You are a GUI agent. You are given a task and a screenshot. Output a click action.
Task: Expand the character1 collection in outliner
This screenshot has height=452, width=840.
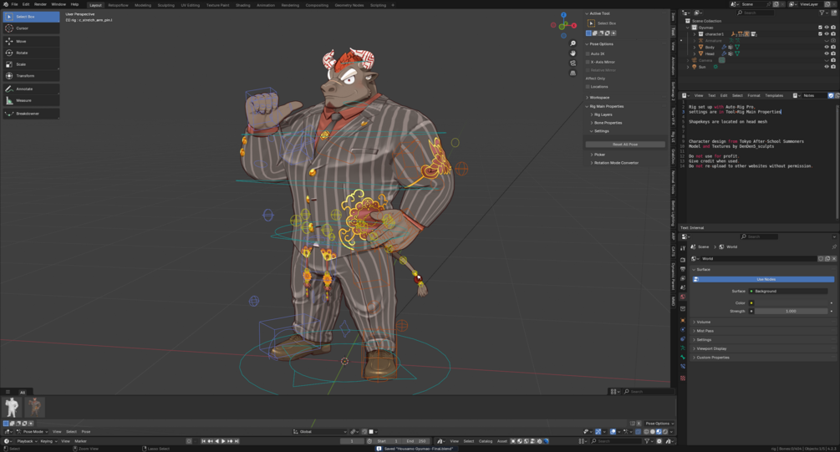coord(695,33)
